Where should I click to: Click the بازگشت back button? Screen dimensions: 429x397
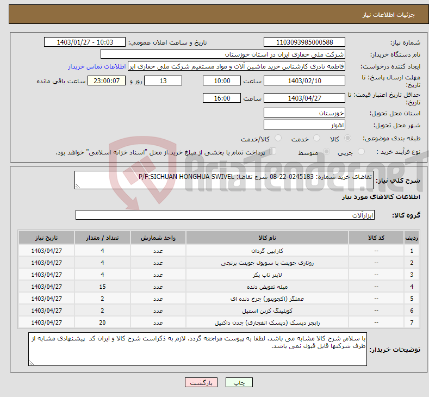[201, 382]
